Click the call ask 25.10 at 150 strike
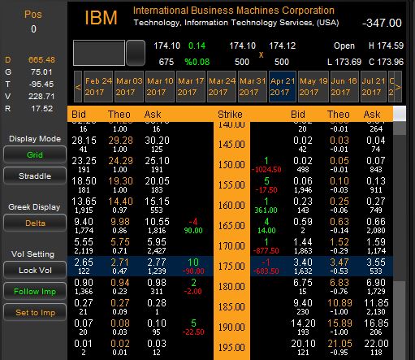 (x=157, y=161)
